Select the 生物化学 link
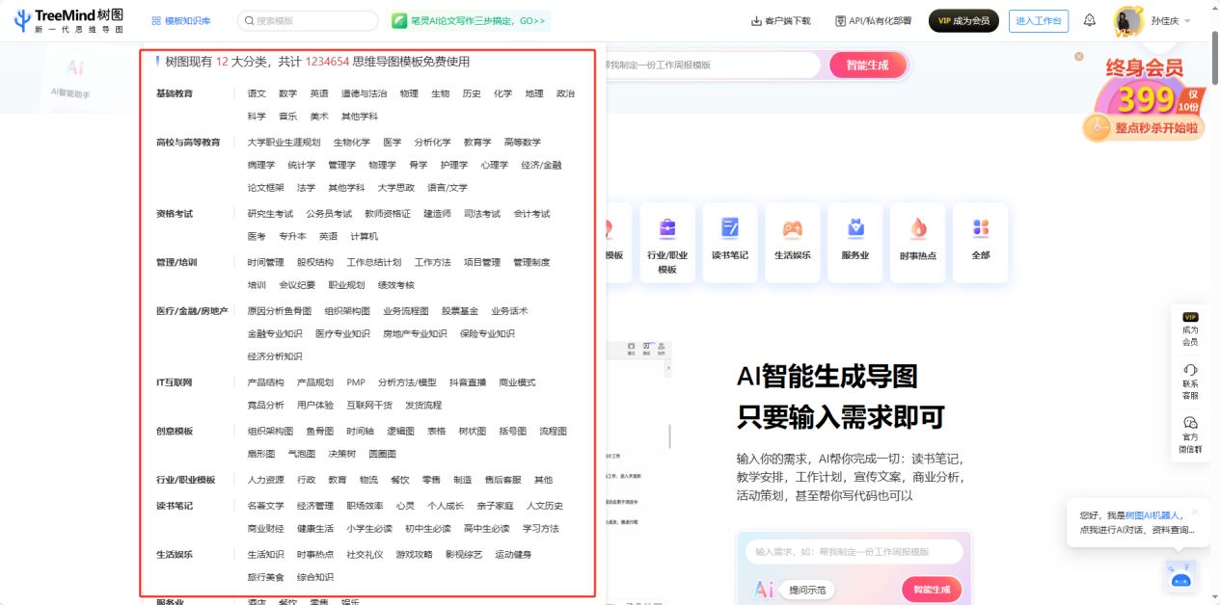Screen dimensions: 1220x605 pyautogui.click(x=352, y=142)
